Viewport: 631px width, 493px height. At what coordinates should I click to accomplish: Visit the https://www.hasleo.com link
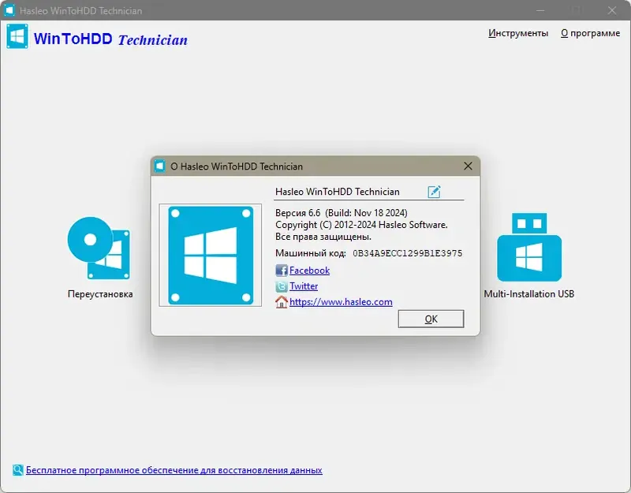341,302
